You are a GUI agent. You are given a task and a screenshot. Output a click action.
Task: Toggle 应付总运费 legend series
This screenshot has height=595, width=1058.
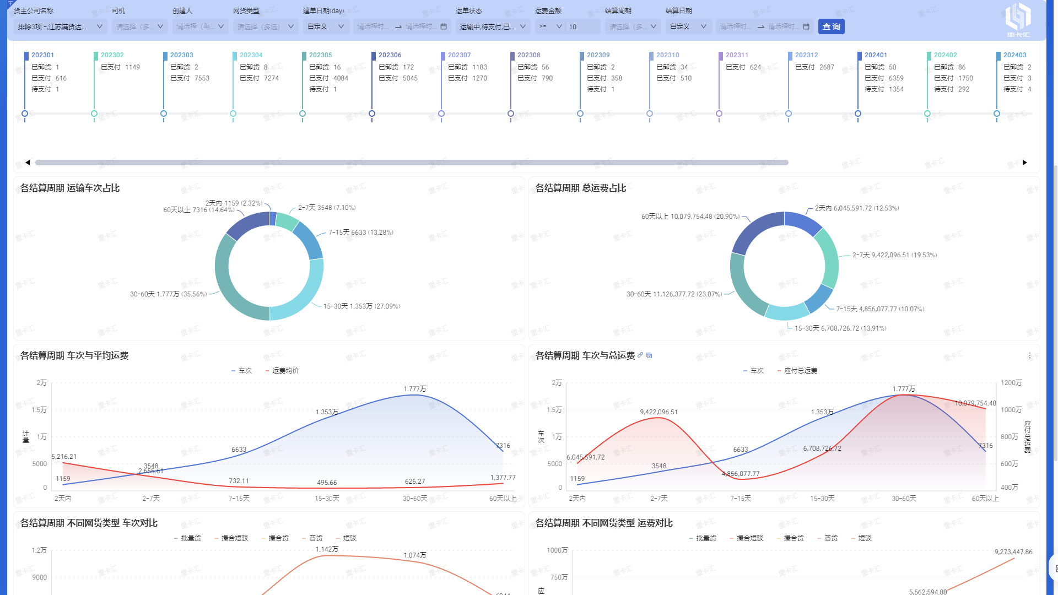[x=797, y=371]
